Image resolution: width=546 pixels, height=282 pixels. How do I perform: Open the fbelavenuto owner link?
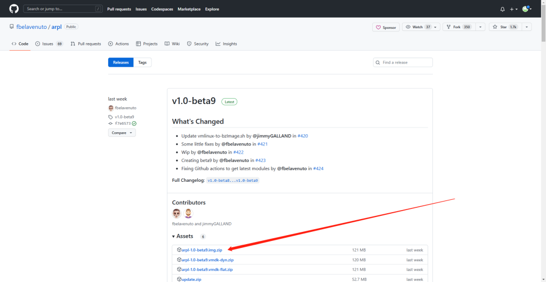point(31,27)
